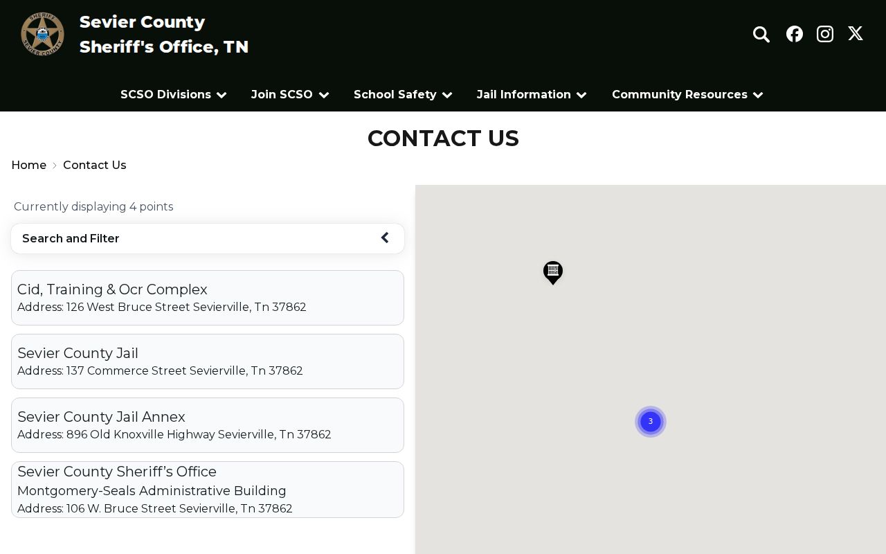
Task: Click the Sevier County Sheriff badge logo
Action: pos(42,34)
